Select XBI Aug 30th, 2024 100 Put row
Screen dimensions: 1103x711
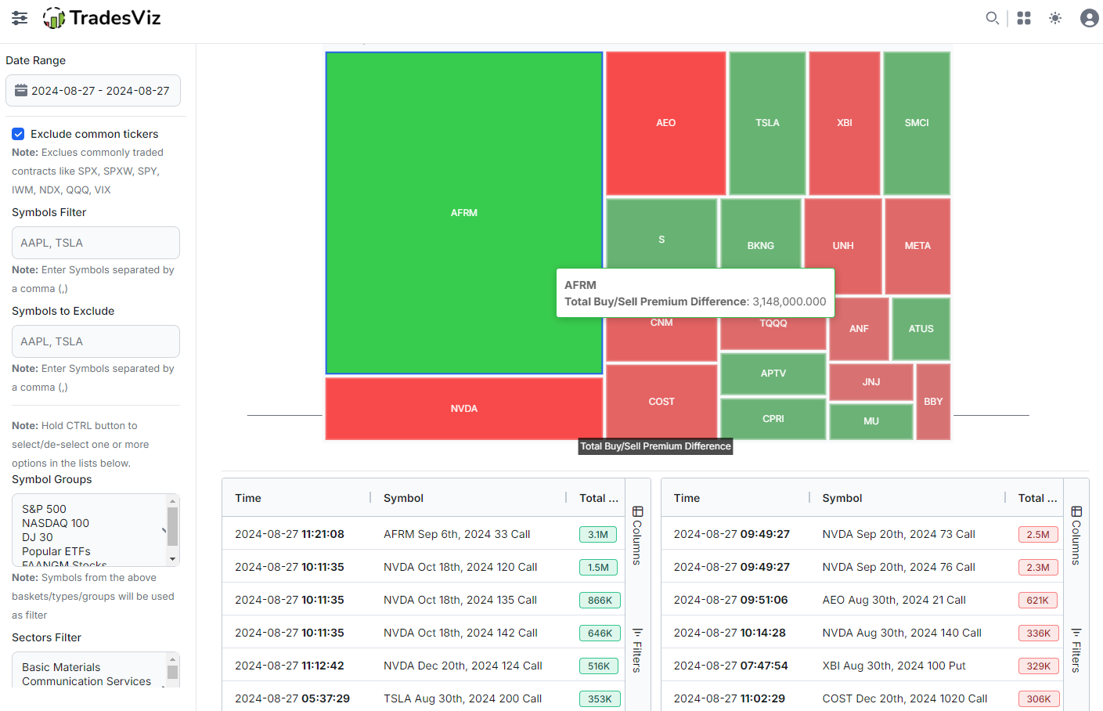862,666
